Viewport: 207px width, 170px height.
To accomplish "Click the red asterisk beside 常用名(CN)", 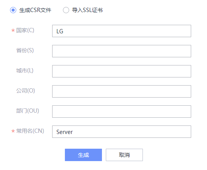I will click(13, 131).
